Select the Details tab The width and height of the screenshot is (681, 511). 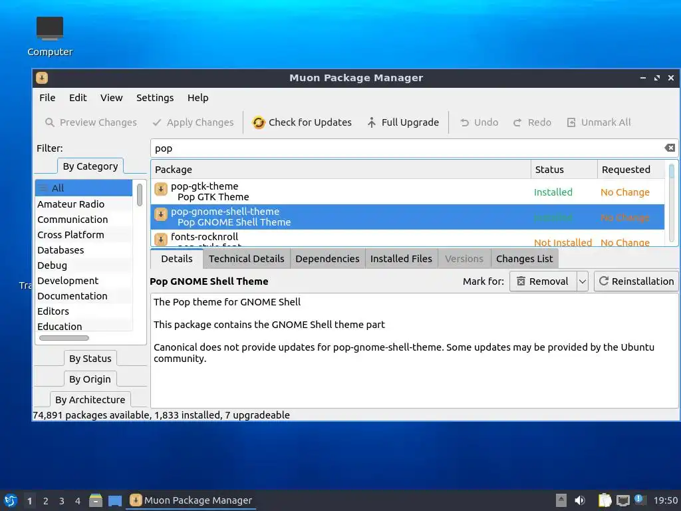pyautogui.click(x=177, y=259)
